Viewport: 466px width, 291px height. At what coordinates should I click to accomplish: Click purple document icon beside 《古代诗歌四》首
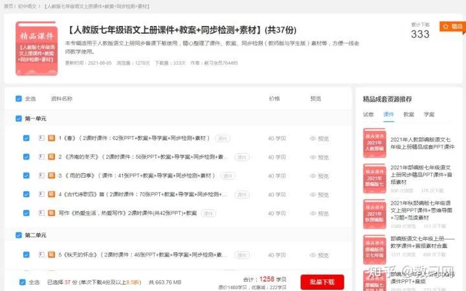(41, 194)
